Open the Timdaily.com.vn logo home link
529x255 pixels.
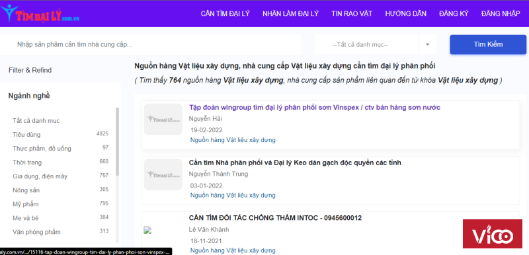tap(40, 14)
